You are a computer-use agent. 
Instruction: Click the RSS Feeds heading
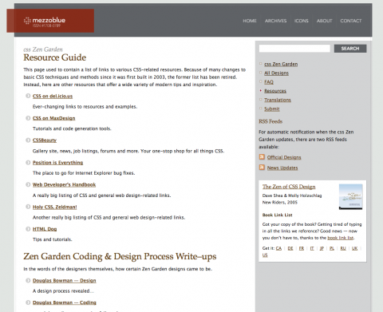270,121
